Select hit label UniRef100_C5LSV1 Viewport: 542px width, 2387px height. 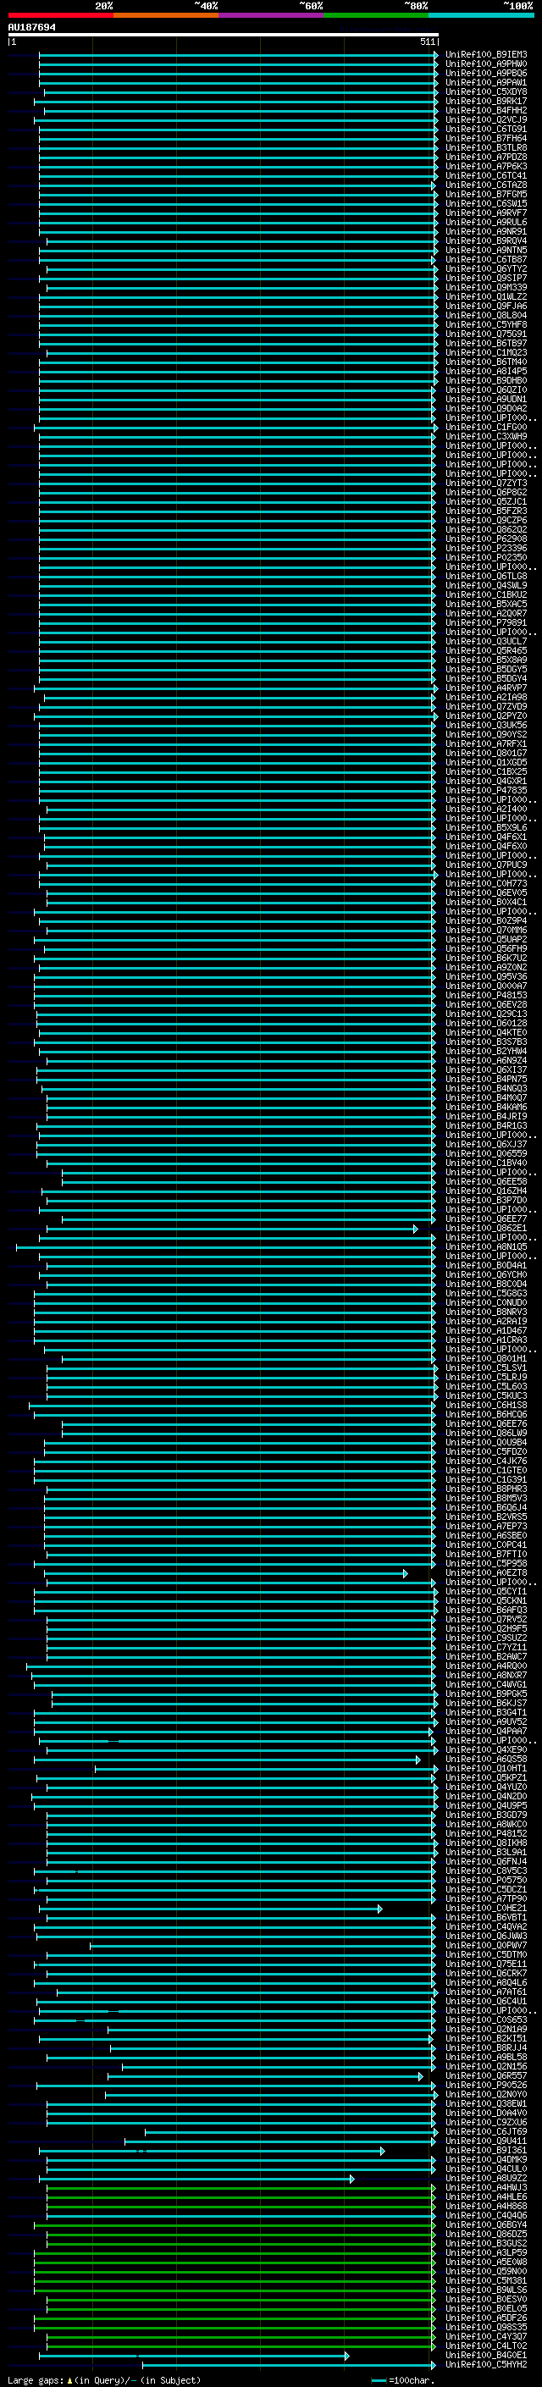[485, 1368]
